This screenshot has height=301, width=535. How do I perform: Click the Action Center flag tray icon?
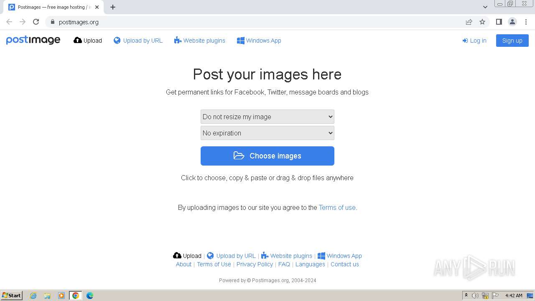coord(495,296)
